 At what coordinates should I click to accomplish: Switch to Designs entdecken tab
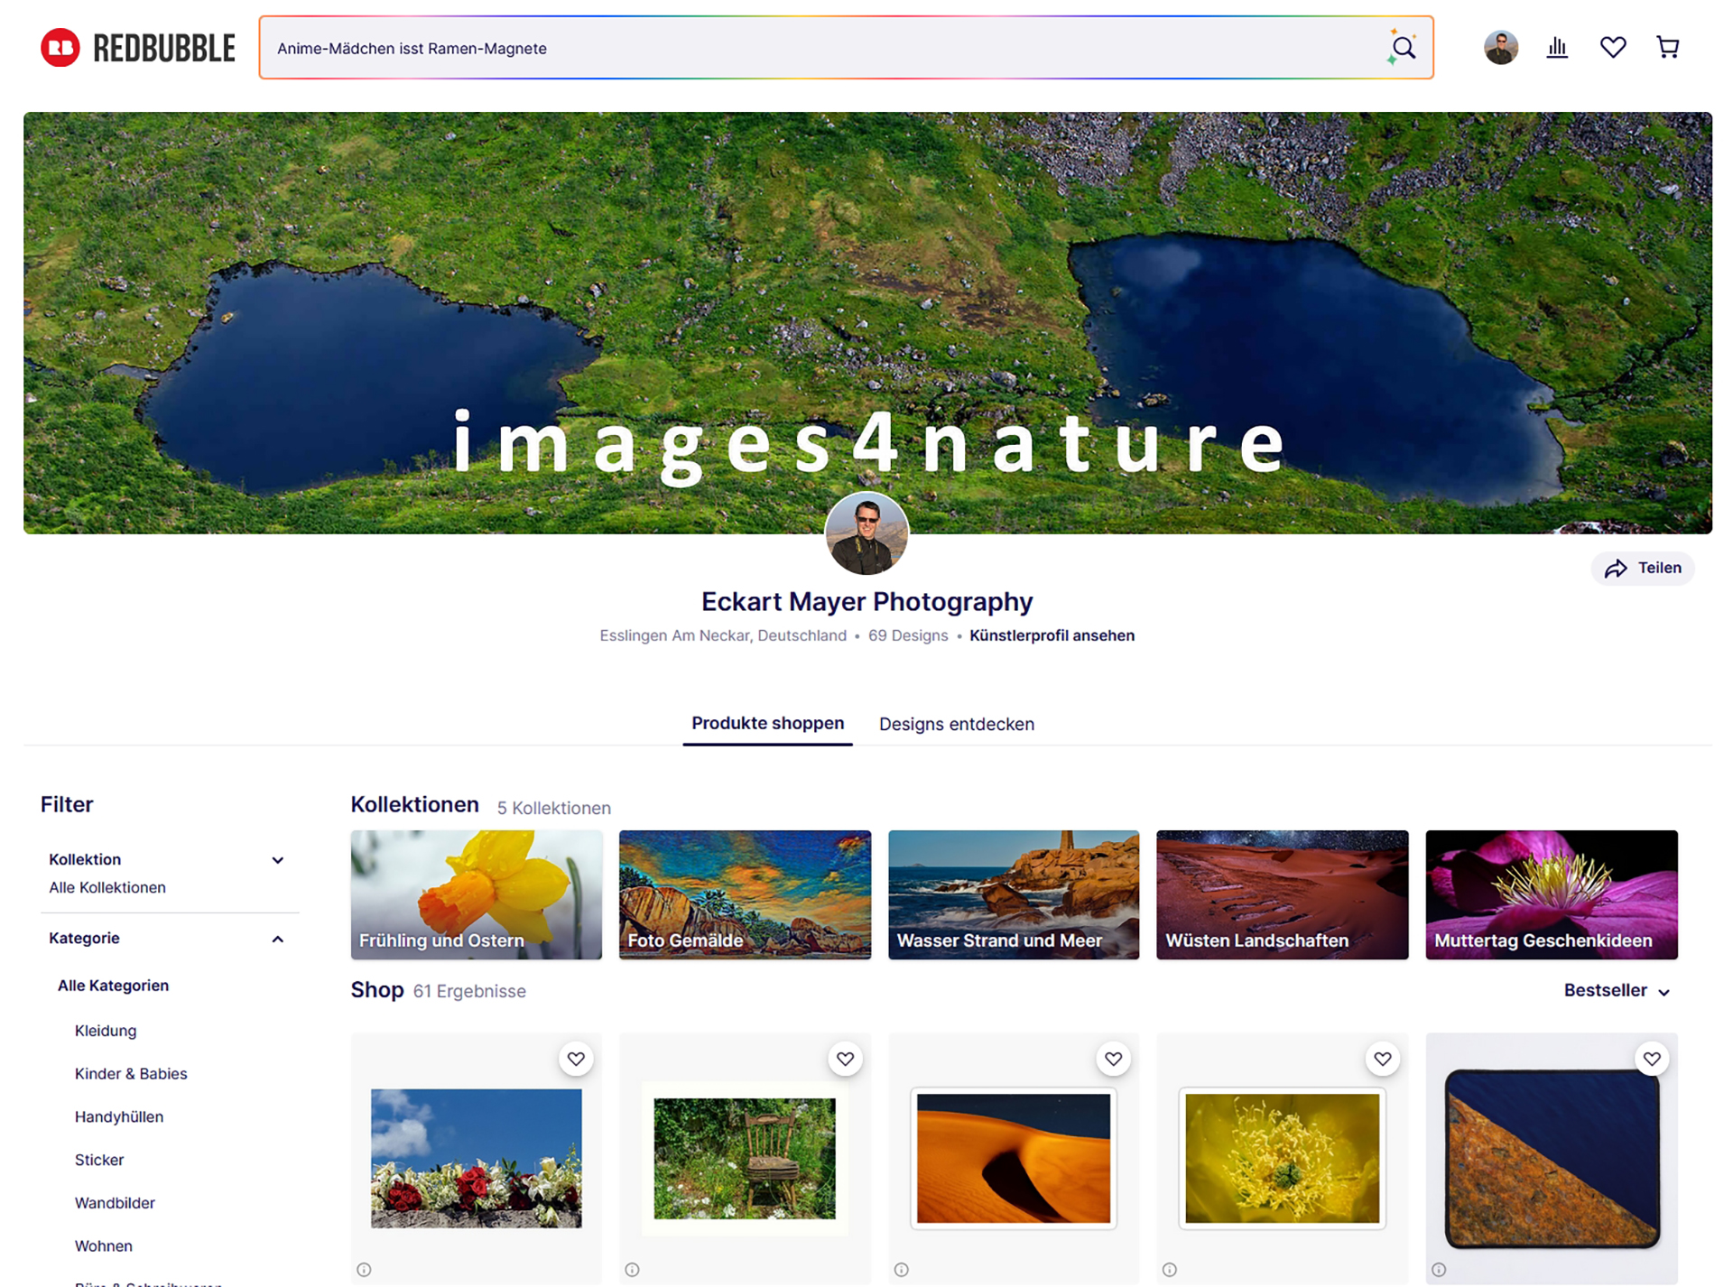point(957,724)
